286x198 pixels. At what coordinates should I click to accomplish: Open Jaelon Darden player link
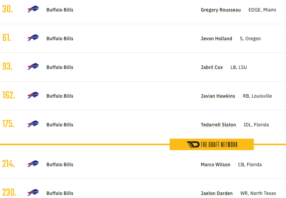click(x=217, y=193)
